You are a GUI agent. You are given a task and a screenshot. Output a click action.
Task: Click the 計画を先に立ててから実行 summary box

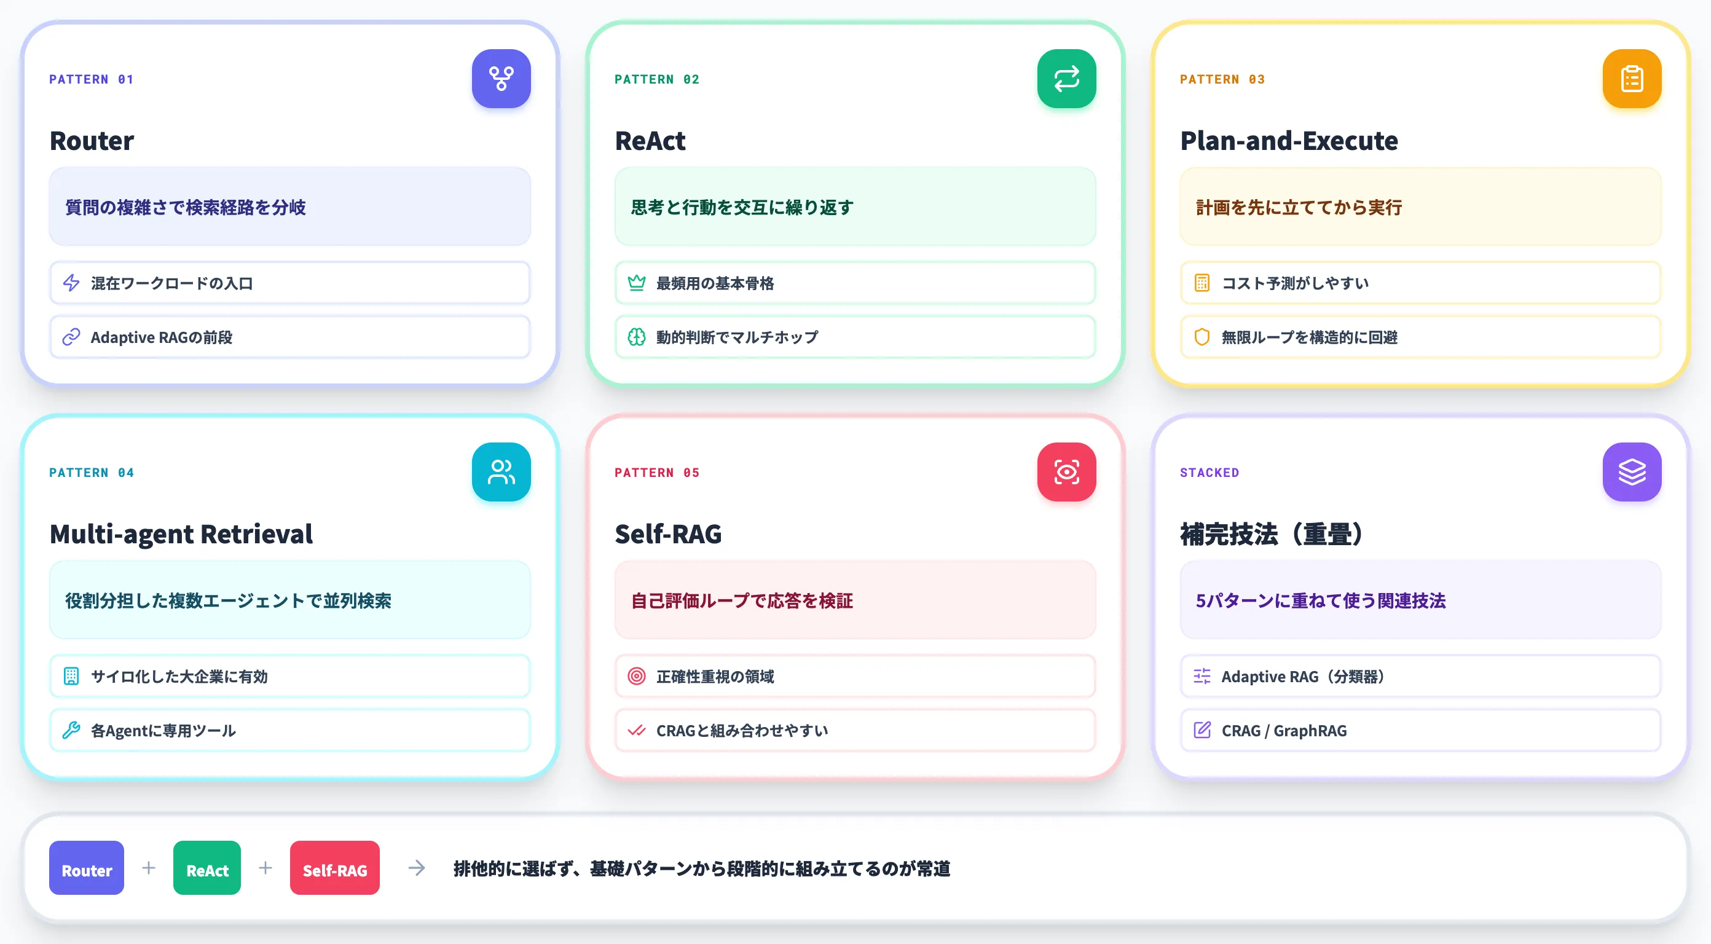coord(1420,206)
